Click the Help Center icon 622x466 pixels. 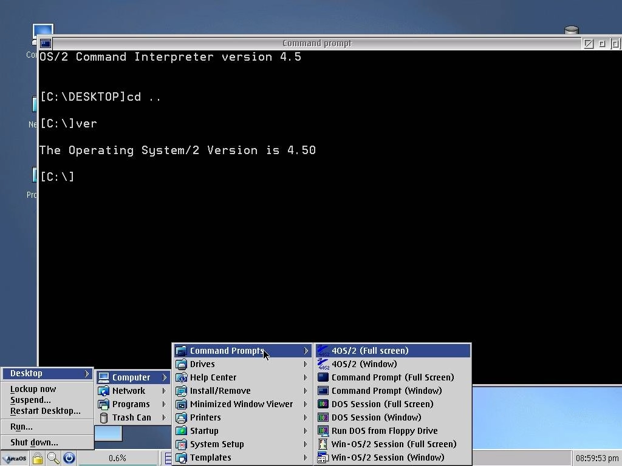[x=181, y=377]
